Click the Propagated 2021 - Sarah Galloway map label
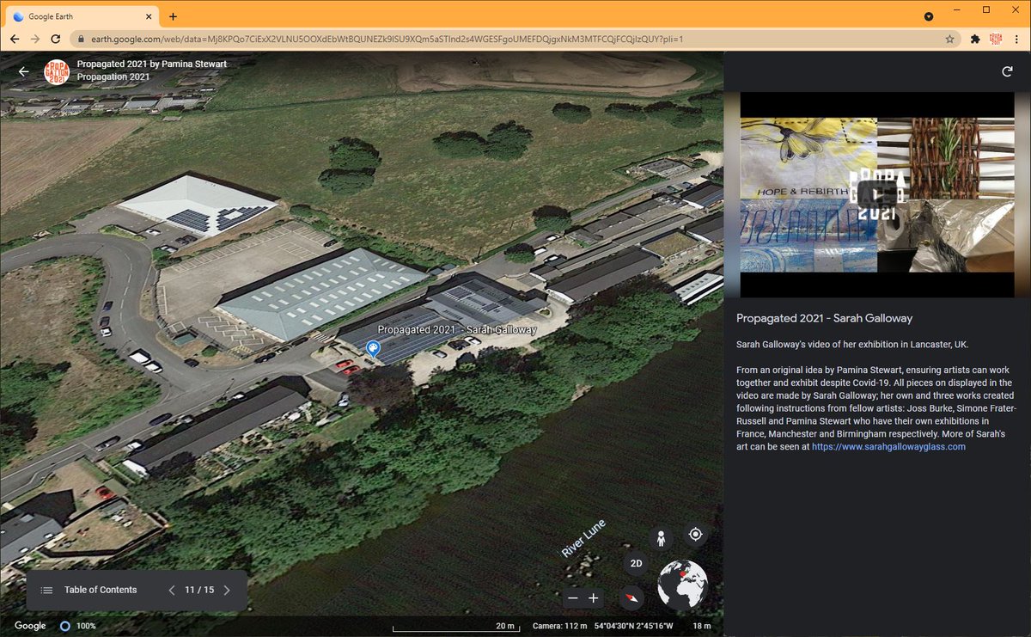The height and width of the screenshot is (637, 1031). click(x=457, y=329)
